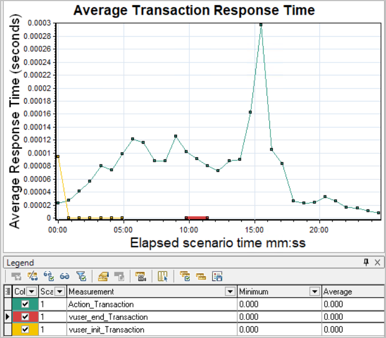This screenshot has height=338, width=386.
Task: Click the yellow folder-like icon in Legend toolbar
Action: (103, 277)
